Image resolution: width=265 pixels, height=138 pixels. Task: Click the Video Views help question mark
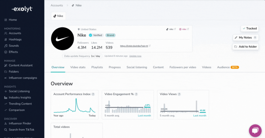click(179, 94)
